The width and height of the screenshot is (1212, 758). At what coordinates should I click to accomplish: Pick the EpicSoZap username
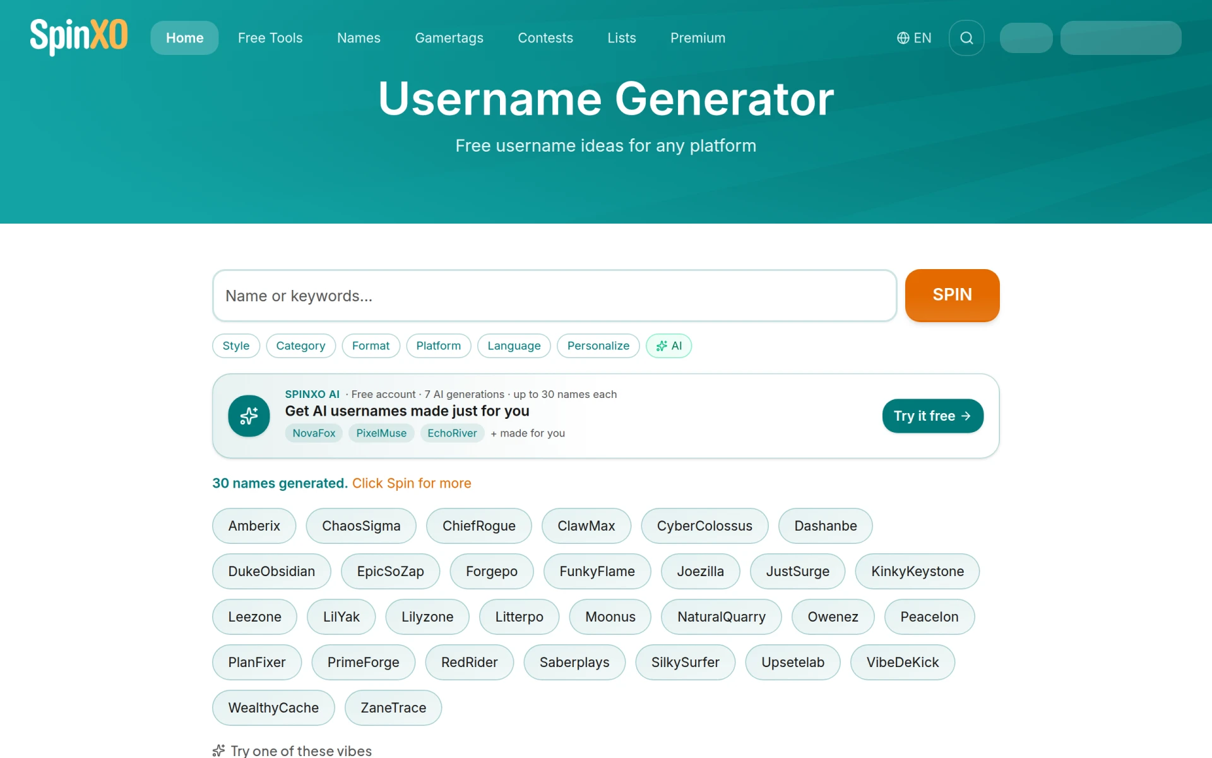[x=390, y=571]
